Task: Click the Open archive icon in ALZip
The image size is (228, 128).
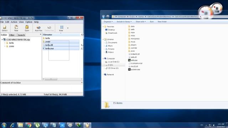Action: click(27, 28)
